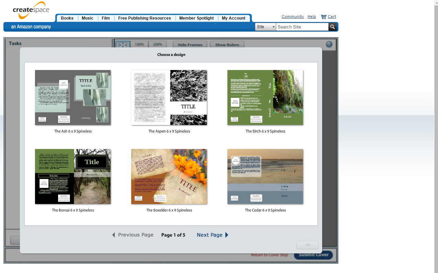
Task: Click the blue help question mark icon
Action: point(329,44)
